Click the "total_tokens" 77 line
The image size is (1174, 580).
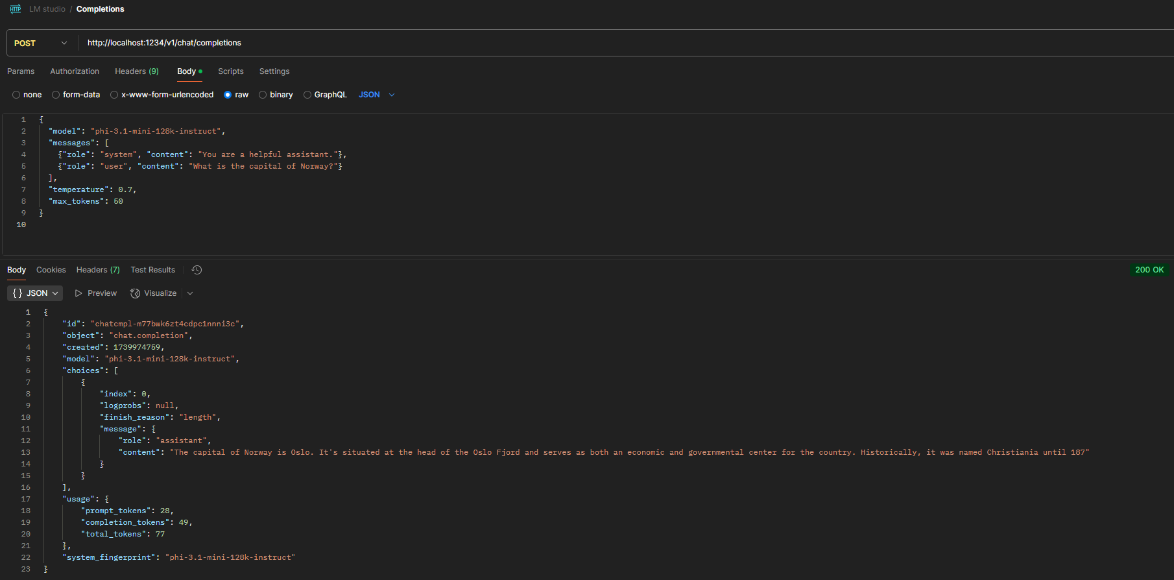pyautogui.click(x=123, y=534)
